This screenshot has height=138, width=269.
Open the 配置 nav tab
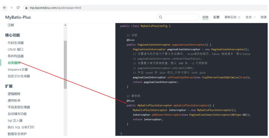click(x=216, y=17)
